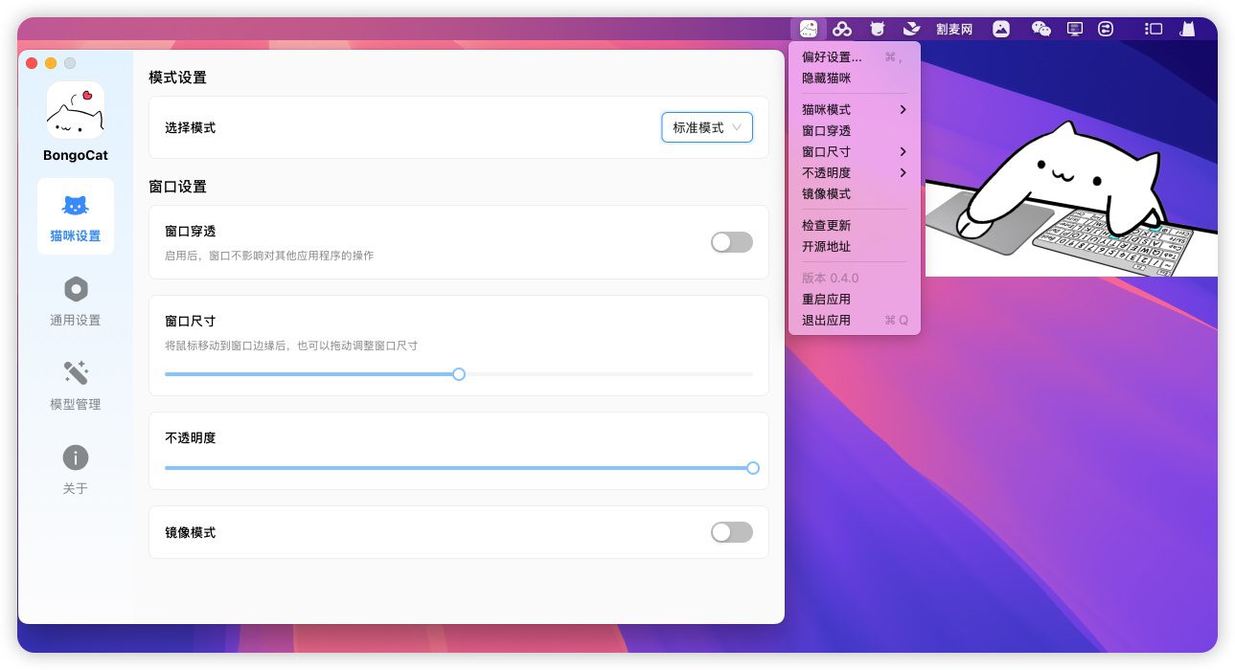Expand 窗口尺寸 submenu in tray menu
This screenshot has width=1235, height=670.
[855, 152]
